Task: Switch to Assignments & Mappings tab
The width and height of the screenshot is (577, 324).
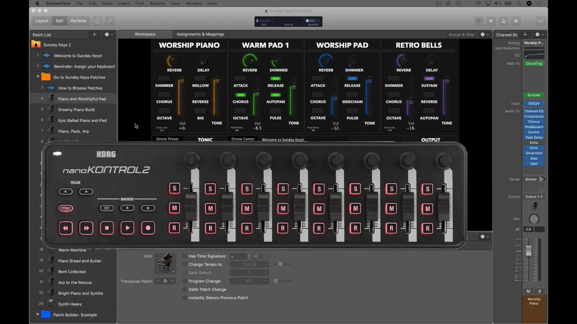Action: tap(200, 34)
